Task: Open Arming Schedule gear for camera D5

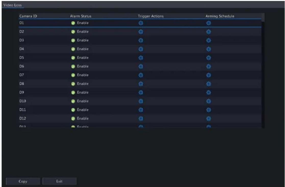Action: coord(209,58)
